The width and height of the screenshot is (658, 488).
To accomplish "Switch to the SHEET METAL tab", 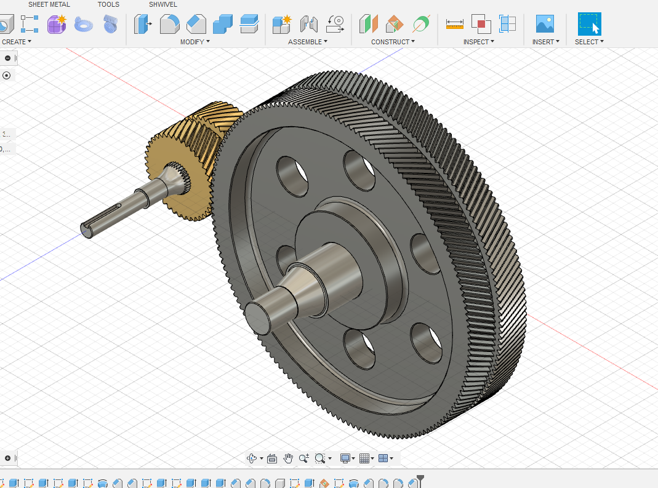I will click(x=49, y=4).
